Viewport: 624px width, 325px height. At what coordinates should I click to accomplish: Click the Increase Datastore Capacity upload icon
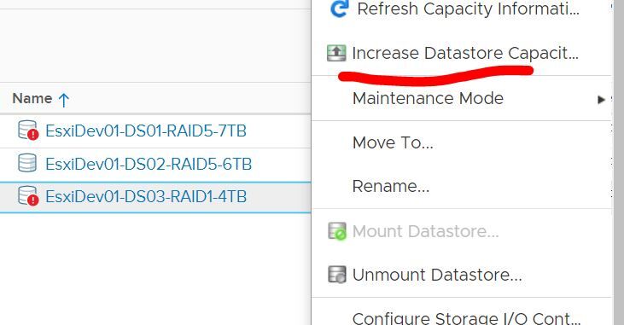[336, 53]
